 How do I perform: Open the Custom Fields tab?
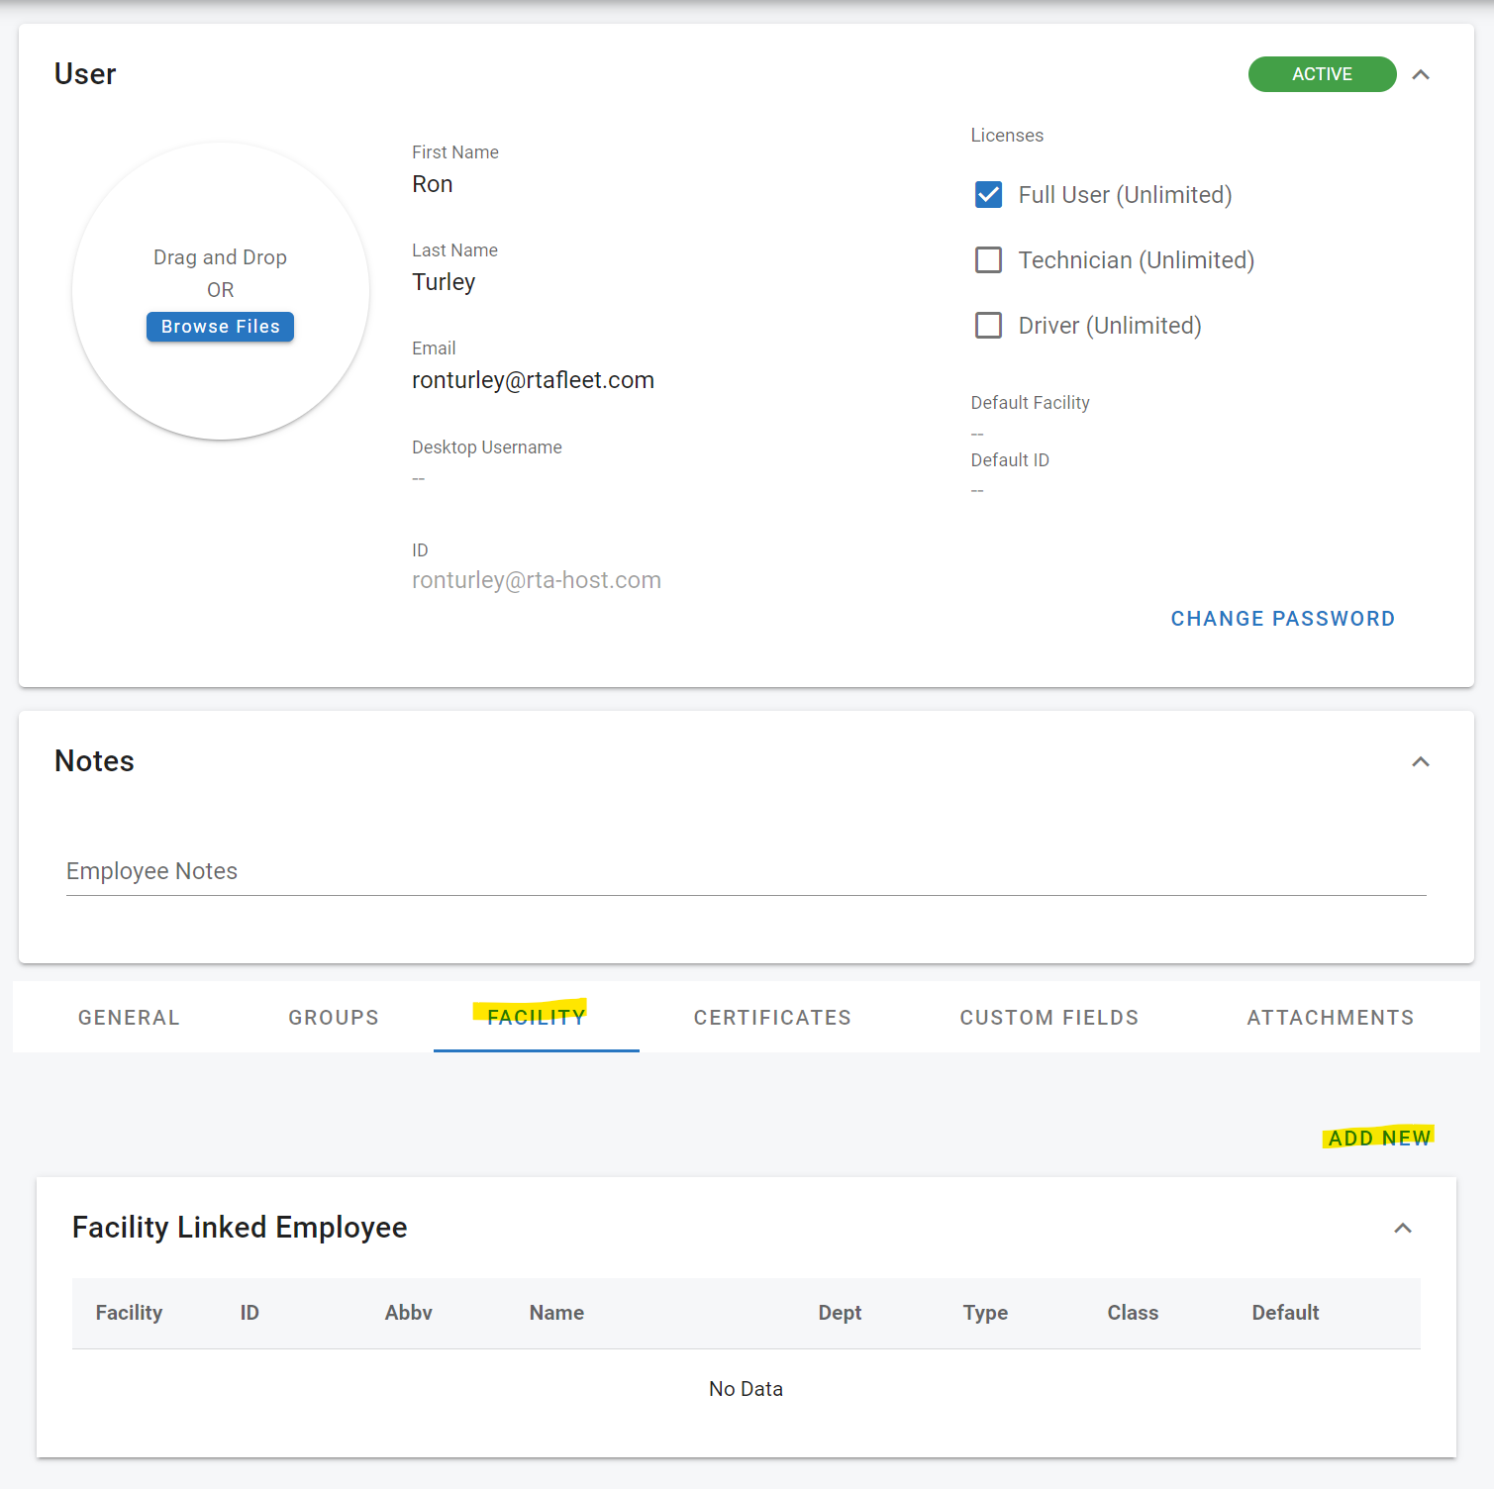point(1048,1018)
